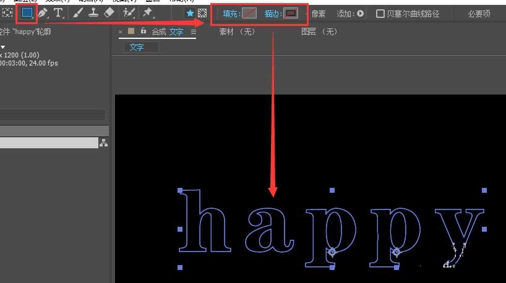Click the 'happy'轮廓 layer name text
The height and width of the screenshot is (283, 506).
tap(32, 32)
